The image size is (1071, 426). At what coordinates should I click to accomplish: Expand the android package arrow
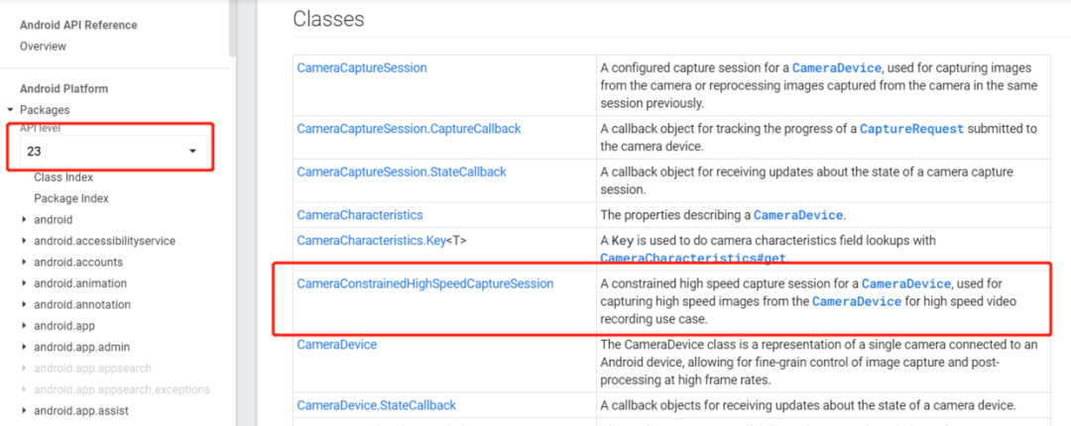tap(25, 220)
